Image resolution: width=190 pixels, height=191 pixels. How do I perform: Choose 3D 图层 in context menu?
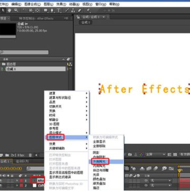67,124
